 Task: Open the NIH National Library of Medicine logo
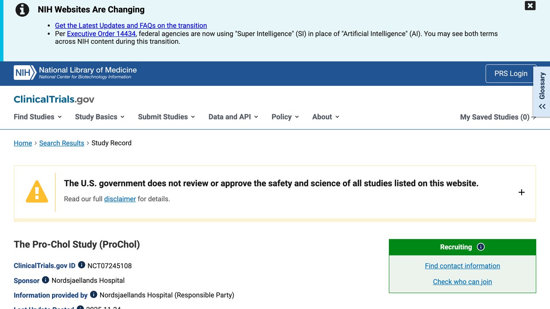pos(75,73)
